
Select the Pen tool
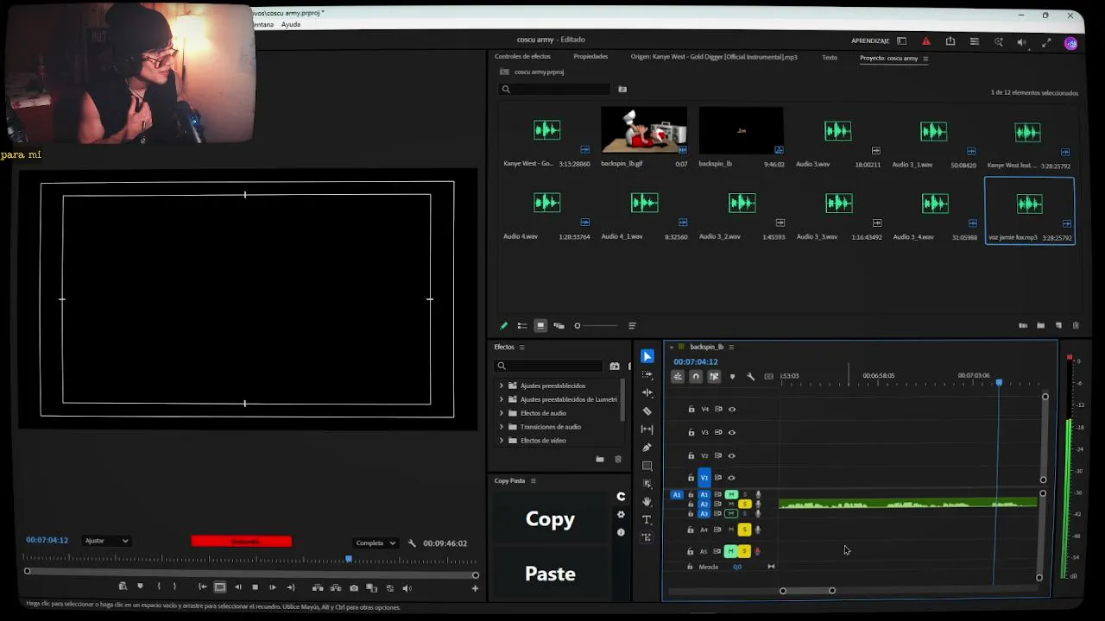coord(647,448)
